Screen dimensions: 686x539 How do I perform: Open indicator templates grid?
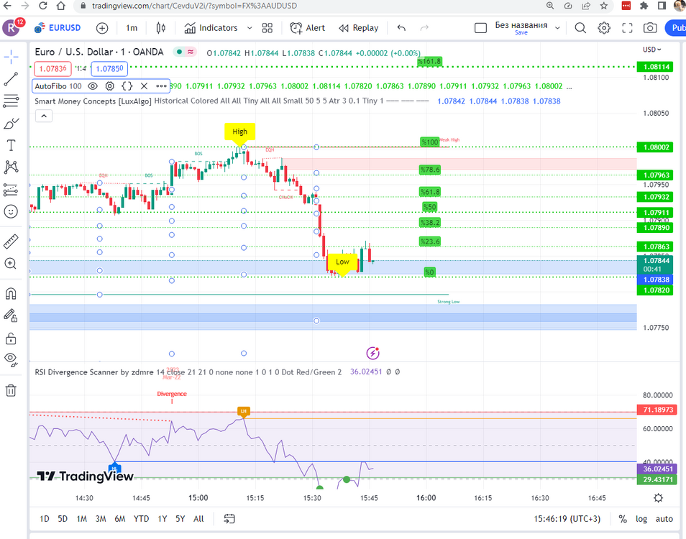(267, 28)
